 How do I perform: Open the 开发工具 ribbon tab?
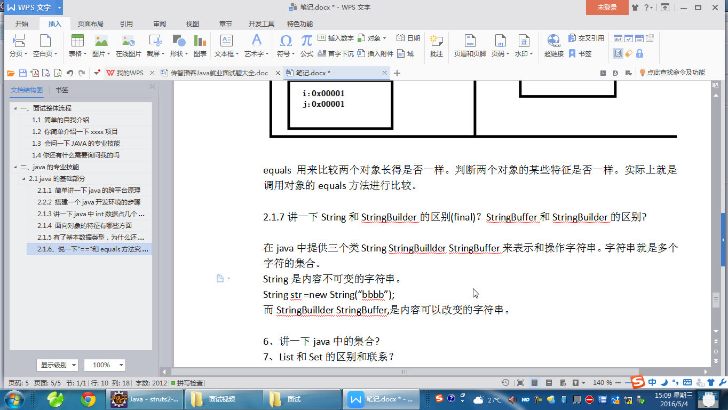click(262, 24)
